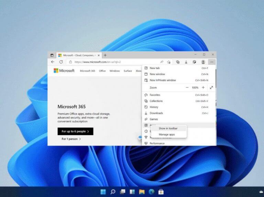Click the read aloud icon
The image size is (264, 197).
(162, 62)
